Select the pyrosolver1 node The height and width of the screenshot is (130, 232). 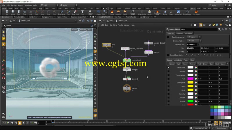click(x=127, y=60)
